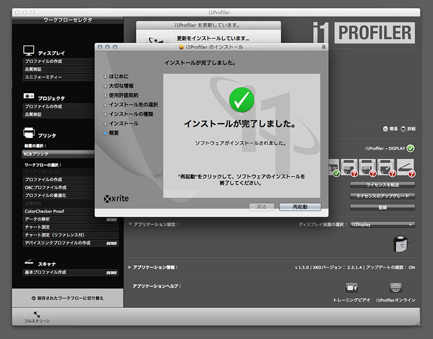Screen dimensions: 433x339
Task: Click the Scanner icon in sidebar
Action: 29,262
